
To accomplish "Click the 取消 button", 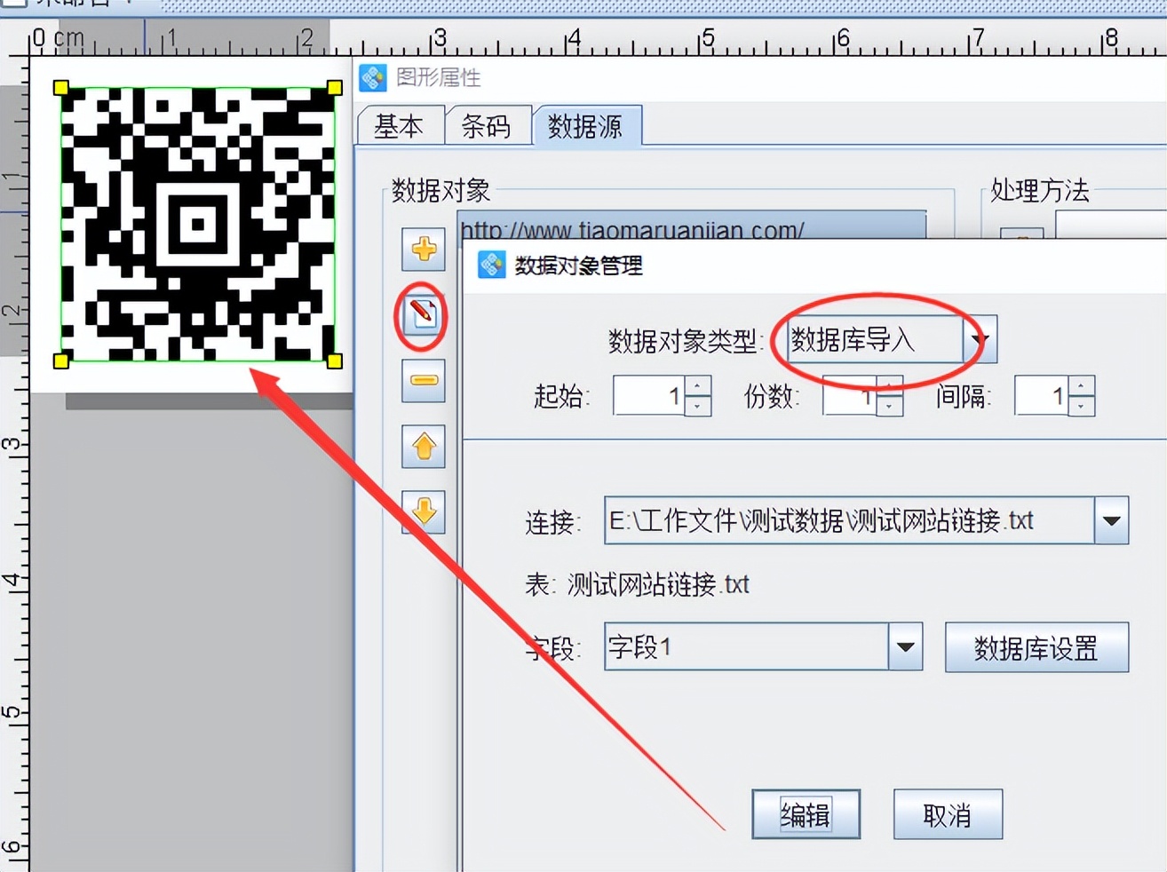I will click(948, 814).
